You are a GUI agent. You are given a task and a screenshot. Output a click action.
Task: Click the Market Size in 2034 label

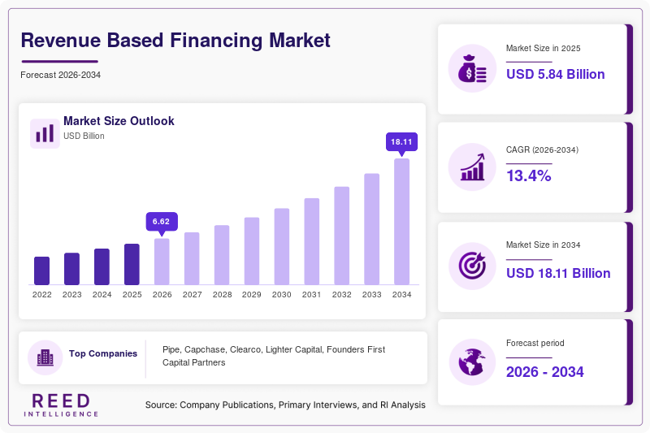pos(543,245)
